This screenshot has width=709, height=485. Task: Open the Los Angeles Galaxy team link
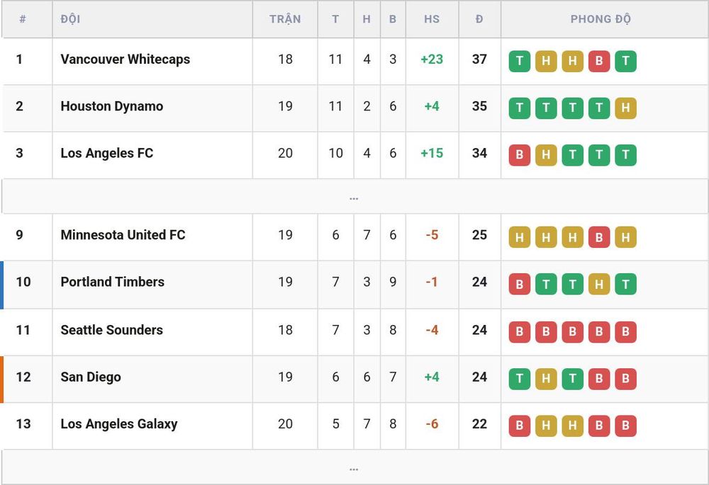point(119,424)
